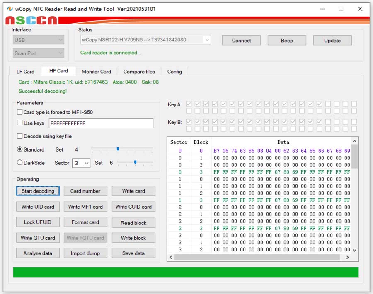Click the Sector column header
This screenshot has height=294, width=373.
(179, 142)
